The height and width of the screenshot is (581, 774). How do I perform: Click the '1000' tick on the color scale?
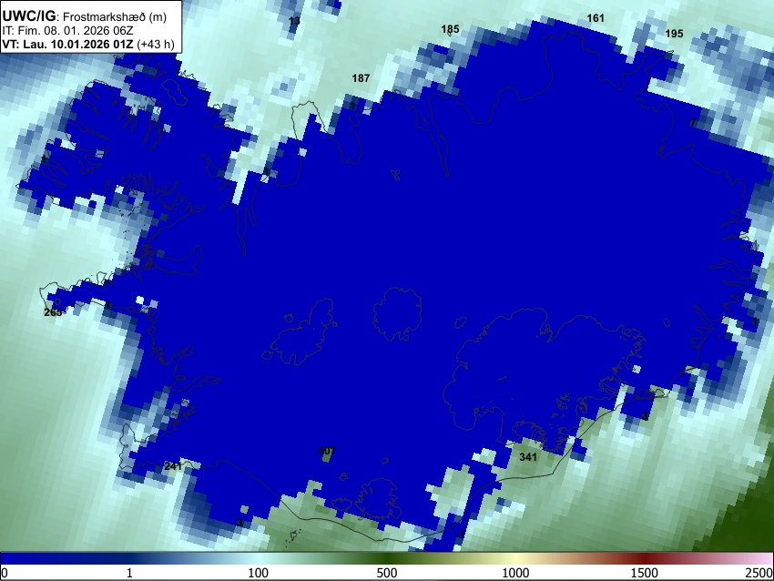pyautogui.click(x=515, y=573)
